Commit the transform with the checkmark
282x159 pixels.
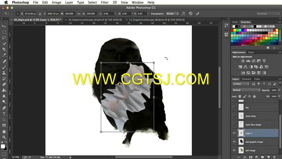197,13
